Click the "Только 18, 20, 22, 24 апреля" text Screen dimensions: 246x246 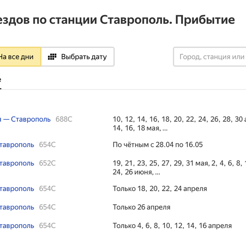pyautogui.click(x=160, y=189)
